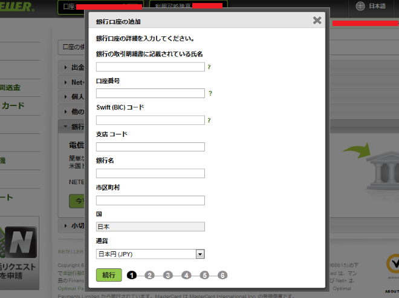Click the globe language icon in header
This screenshot has height=298, width=399.
[x=360, y=6]
